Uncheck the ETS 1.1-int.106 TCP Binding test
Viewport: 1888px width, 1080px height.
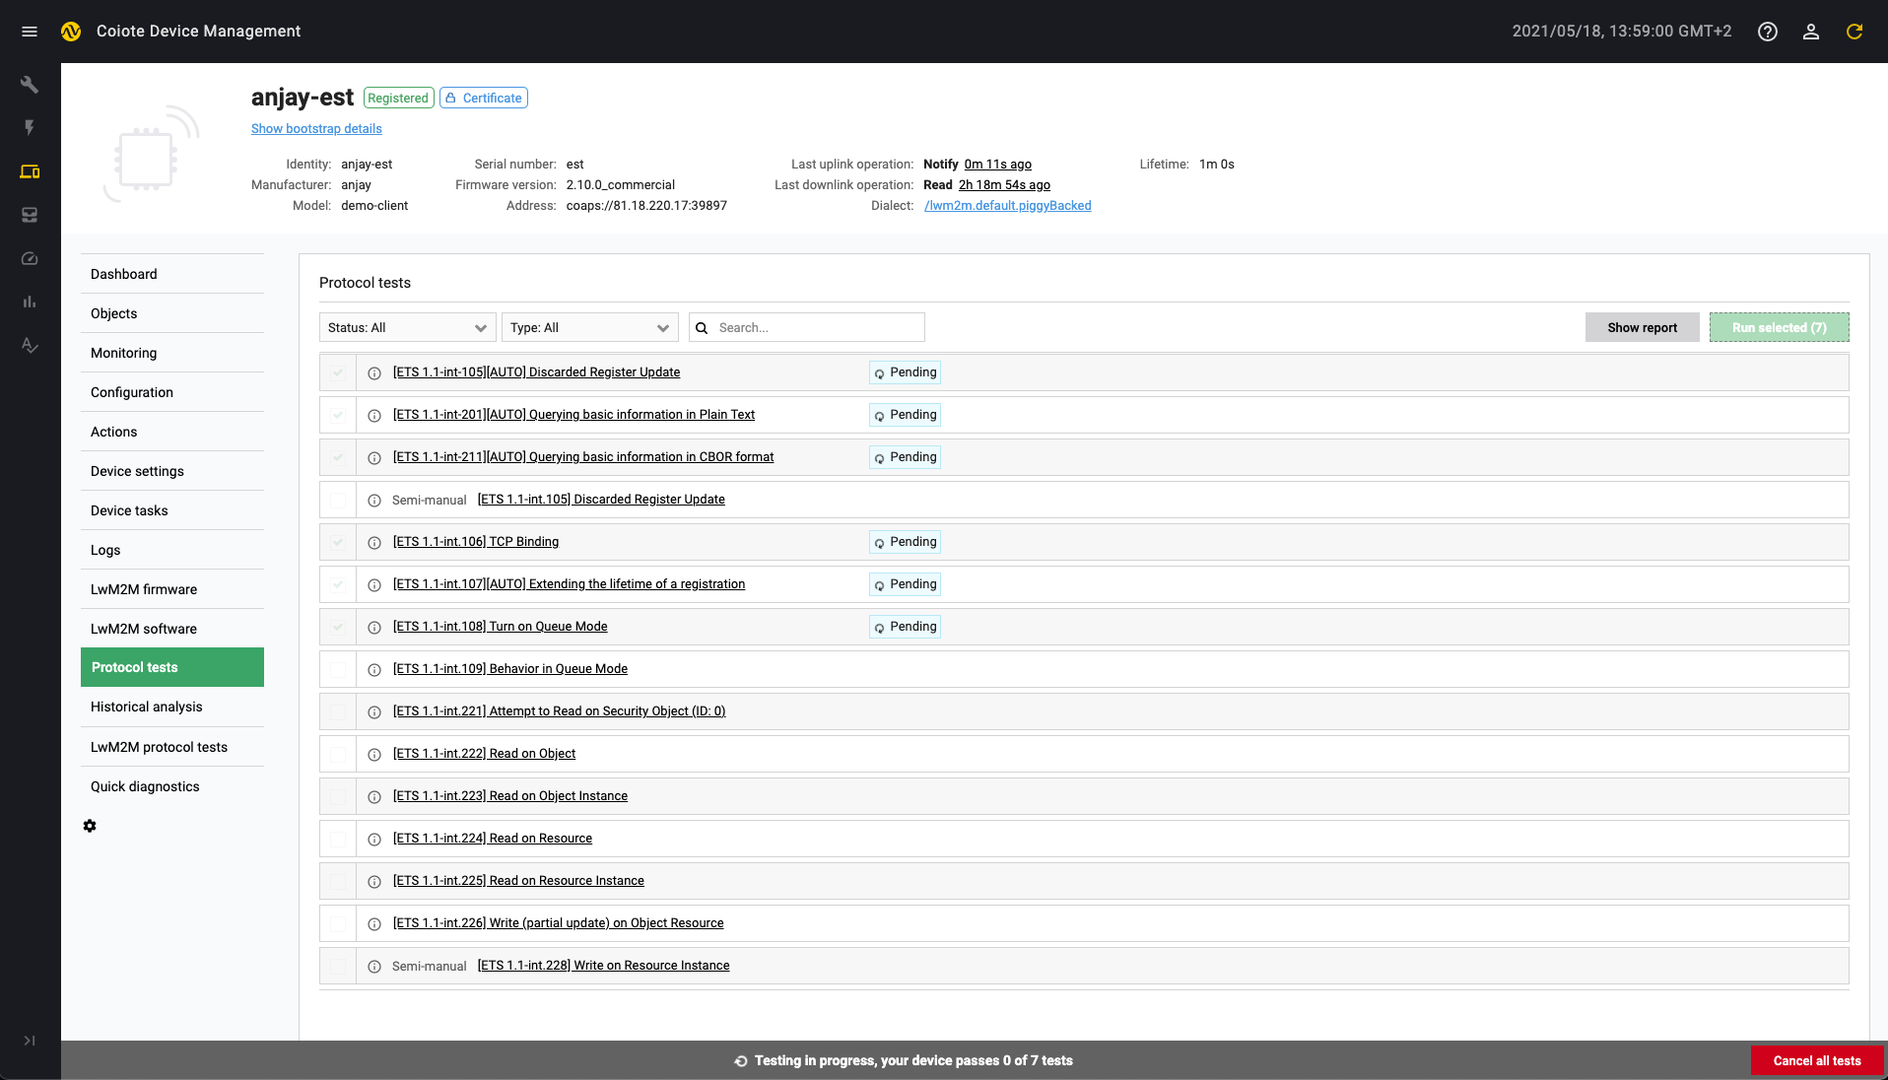click(337, 542)
